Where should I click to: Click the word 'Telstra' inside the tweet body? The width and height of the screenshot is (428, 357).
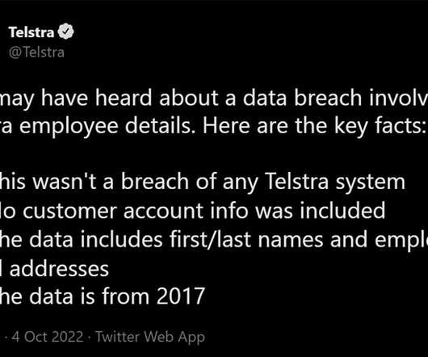(x=297, y=182)
